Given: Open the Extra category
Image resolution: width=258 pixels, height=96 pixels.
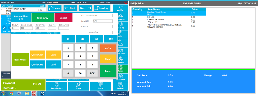Looking at the screenshot, I should [x=101, y=86].
